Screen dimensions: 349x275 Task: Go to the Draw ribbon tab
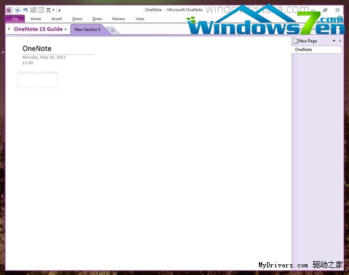pyautogui.click(x=97, y=19)
